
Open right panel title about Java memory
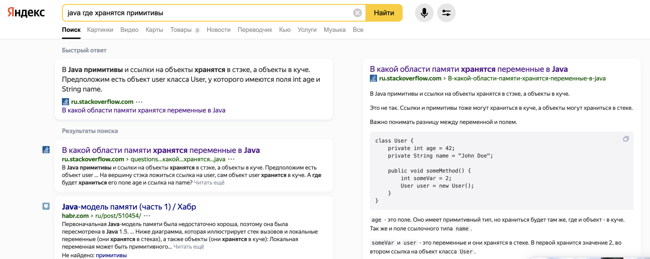[469, 69]
